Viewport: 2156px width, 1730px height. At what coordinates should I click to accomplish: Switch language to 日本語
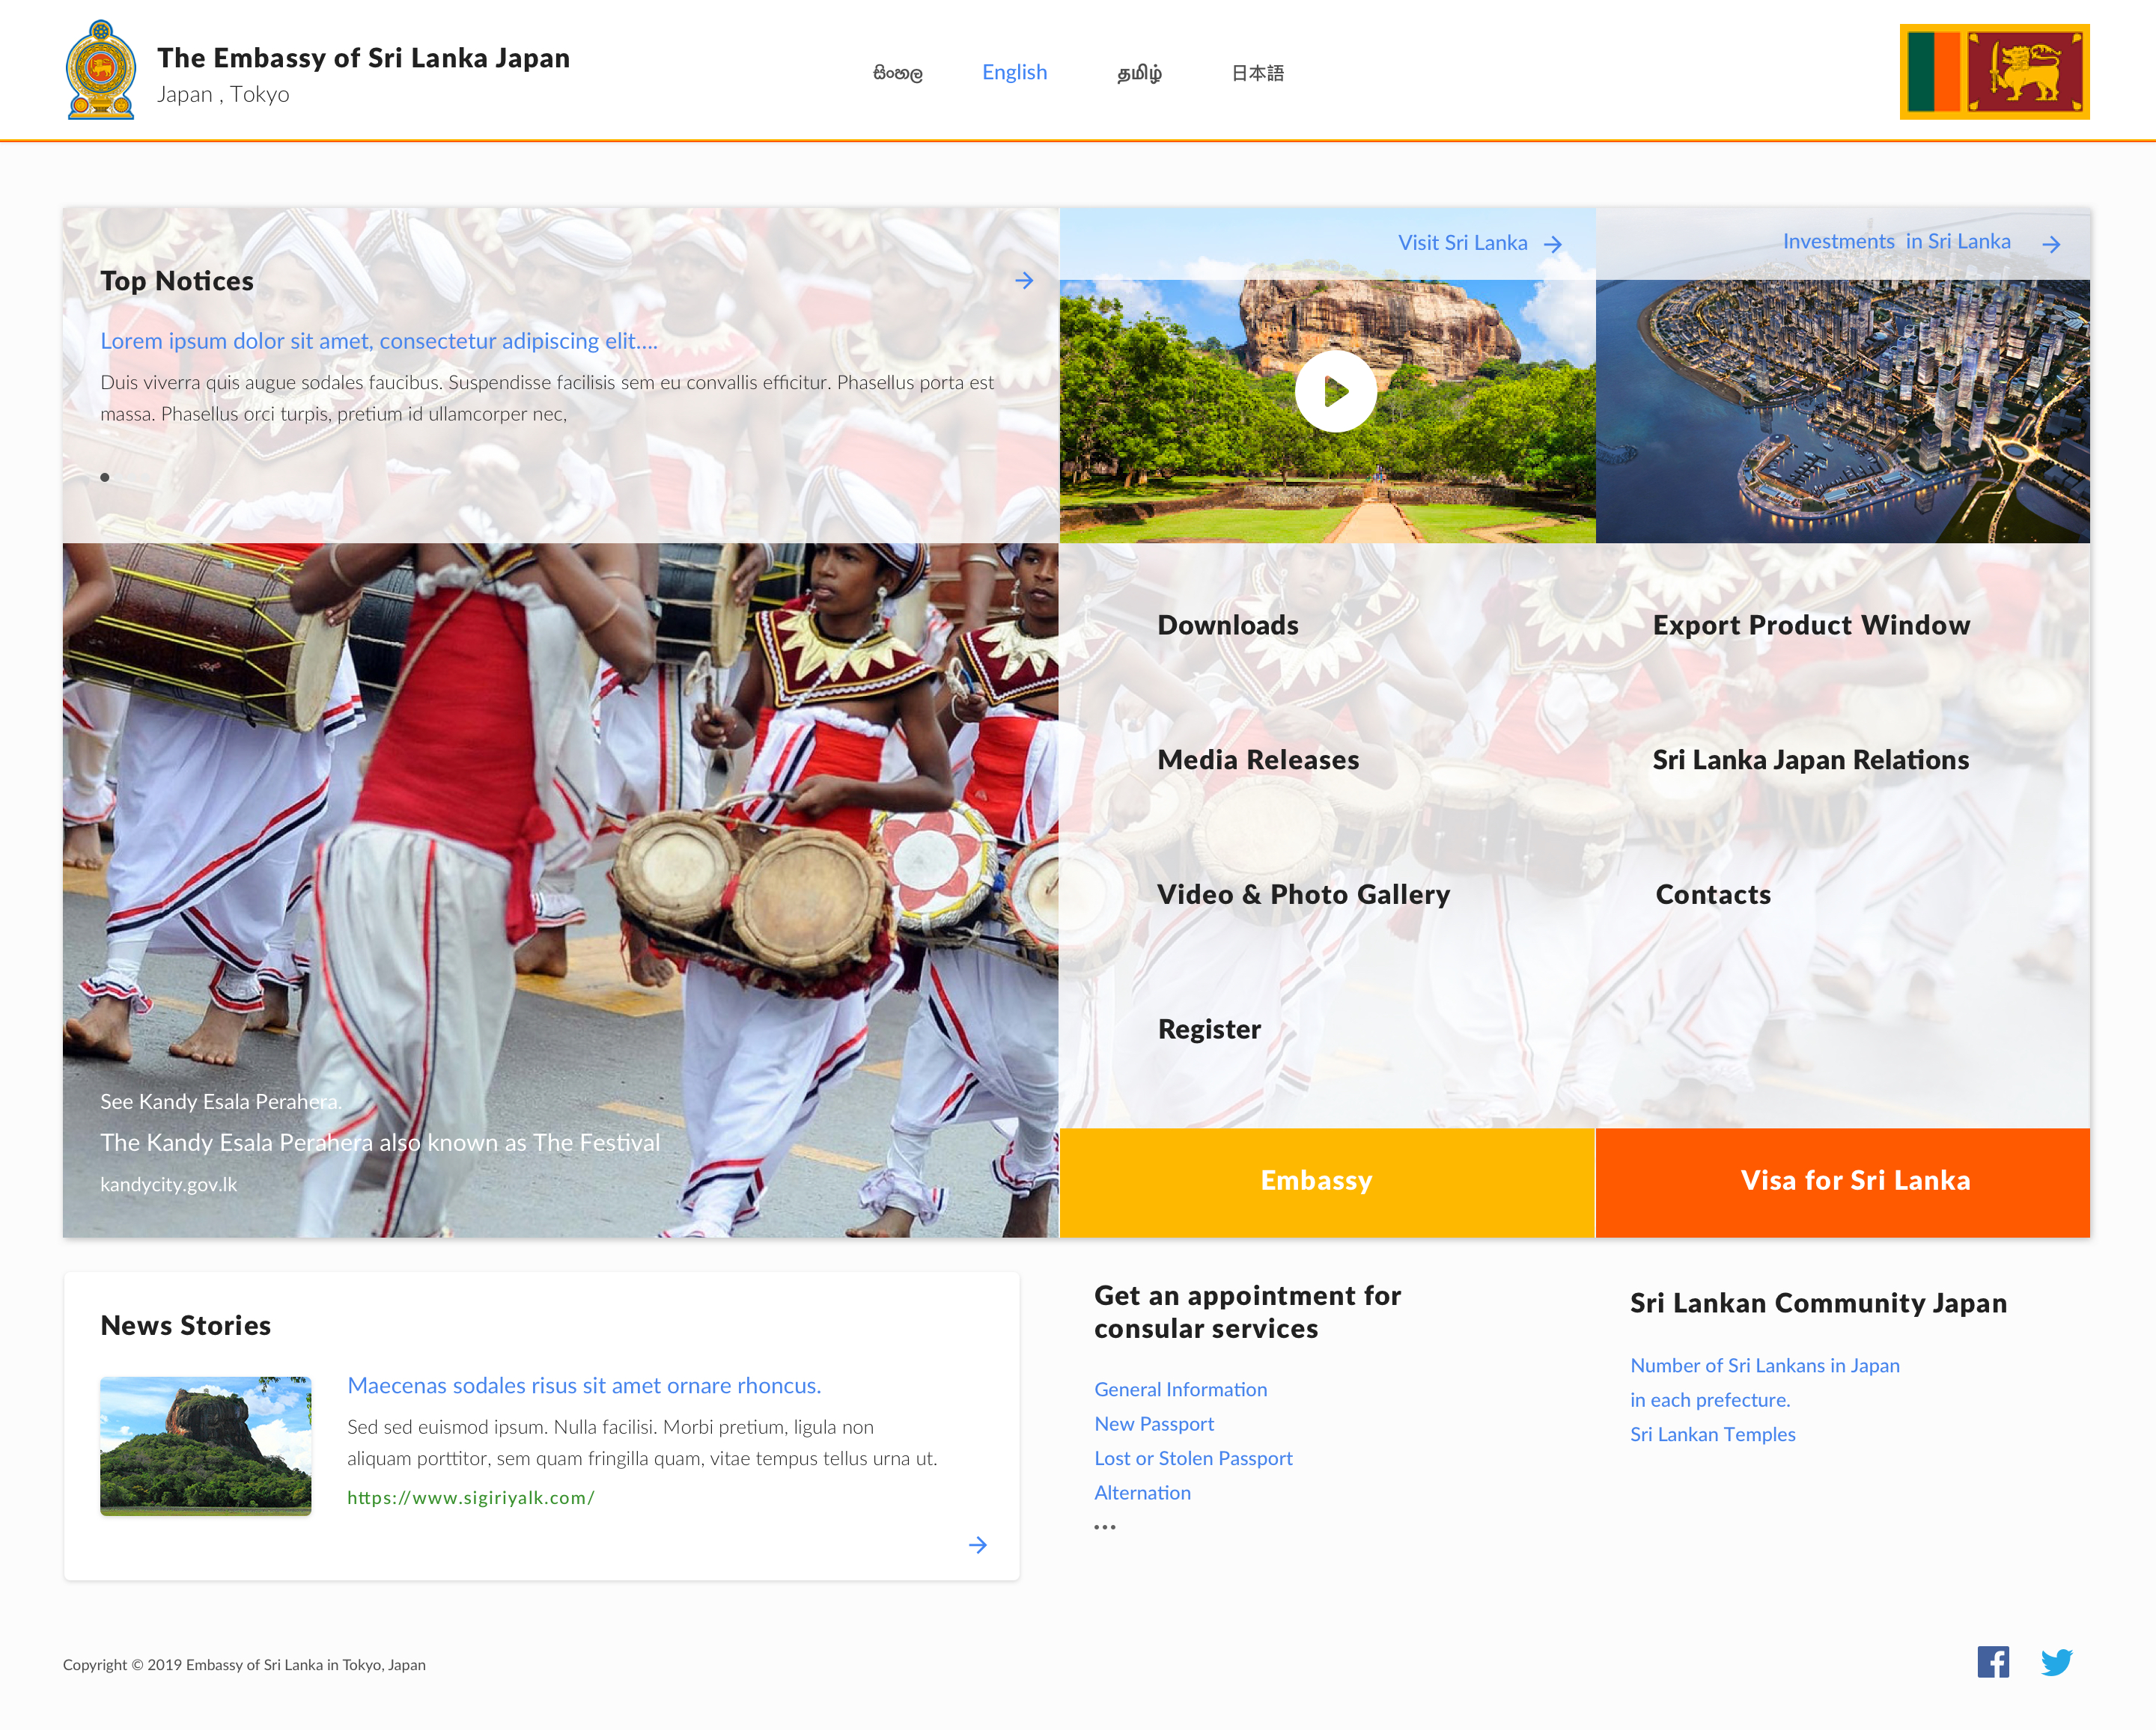click(x=1257, y=73)
